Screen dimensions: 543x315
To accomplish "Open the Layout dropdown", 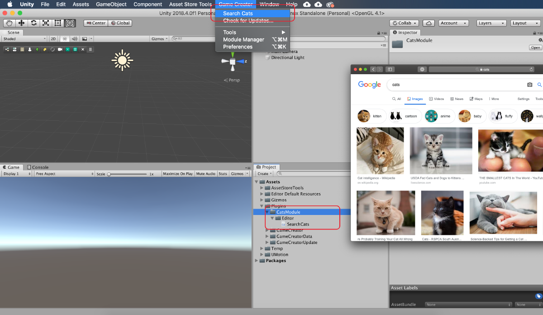I will point(525,23).
